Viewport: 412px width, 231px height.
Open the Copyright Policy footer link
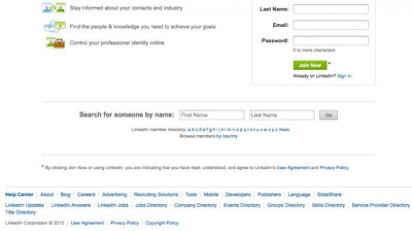(162, 223)
